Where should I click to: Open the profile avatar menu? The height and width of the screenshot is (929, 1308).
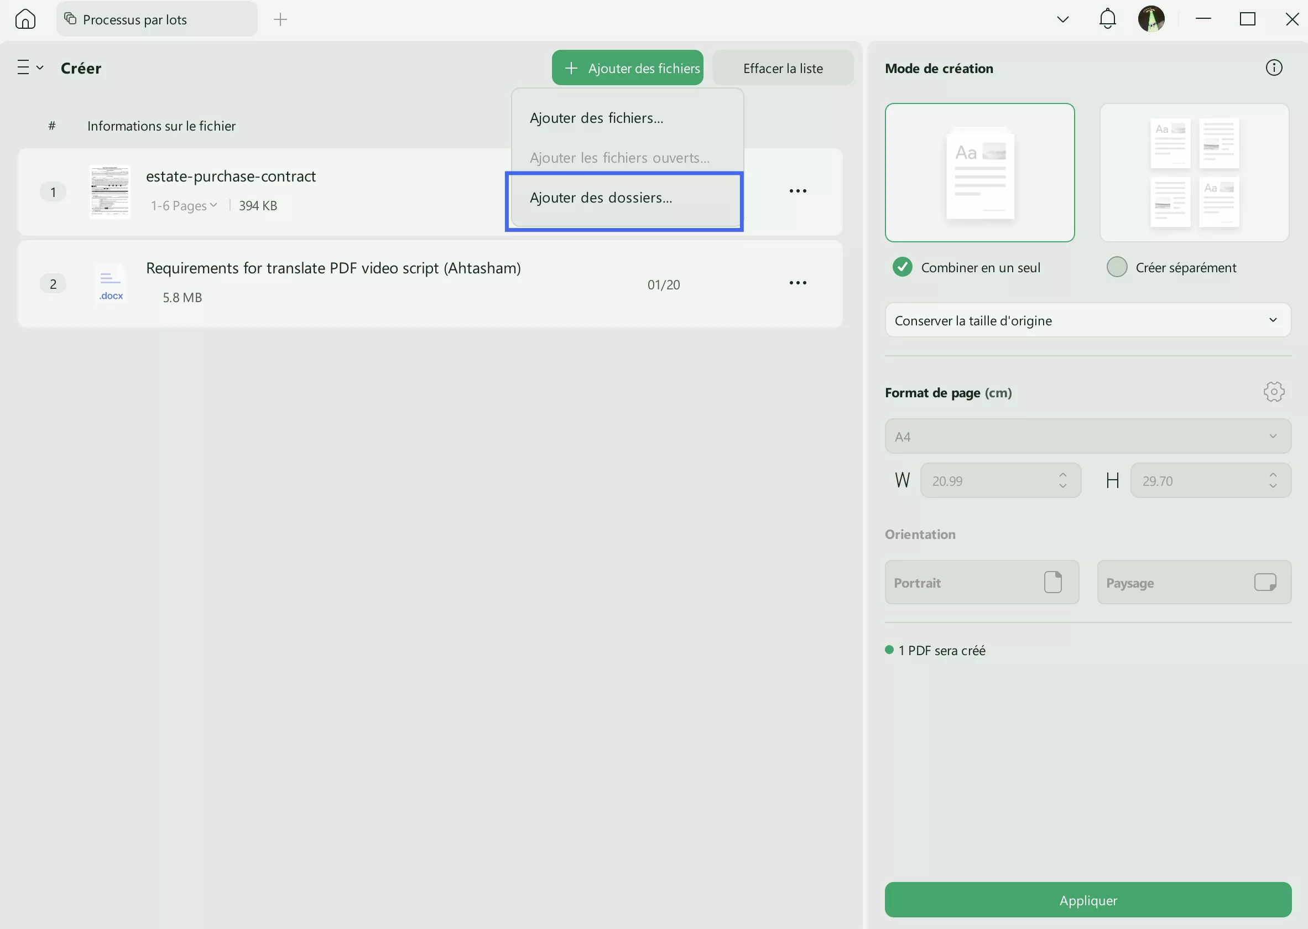pyautogui.click(x=1152, y=19)
